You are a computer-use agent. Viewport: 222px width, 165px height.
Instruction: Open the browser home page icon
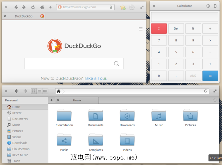[42, 7]
